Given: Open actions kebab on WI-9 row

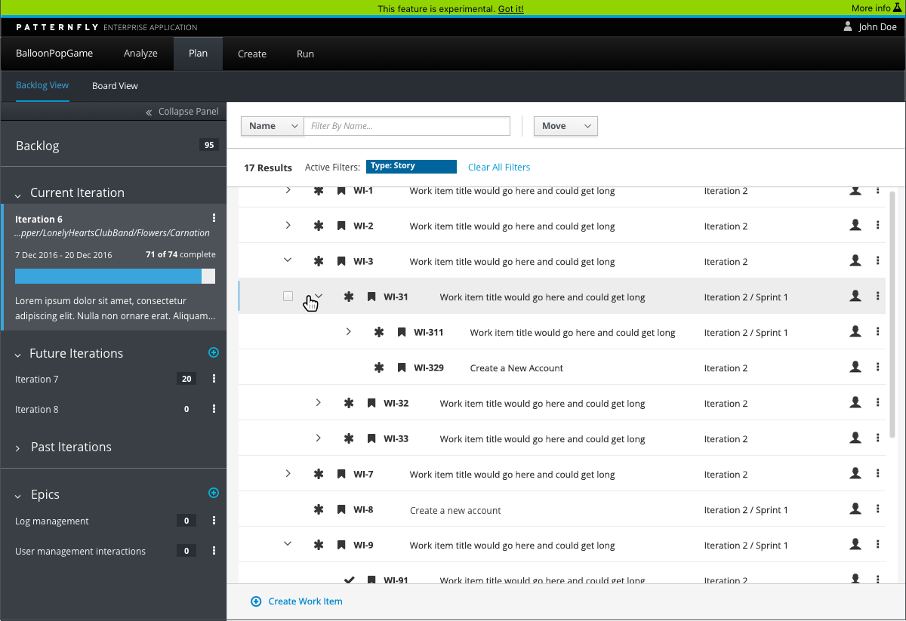Looking at the screenshot, I should tap(878, 545).
